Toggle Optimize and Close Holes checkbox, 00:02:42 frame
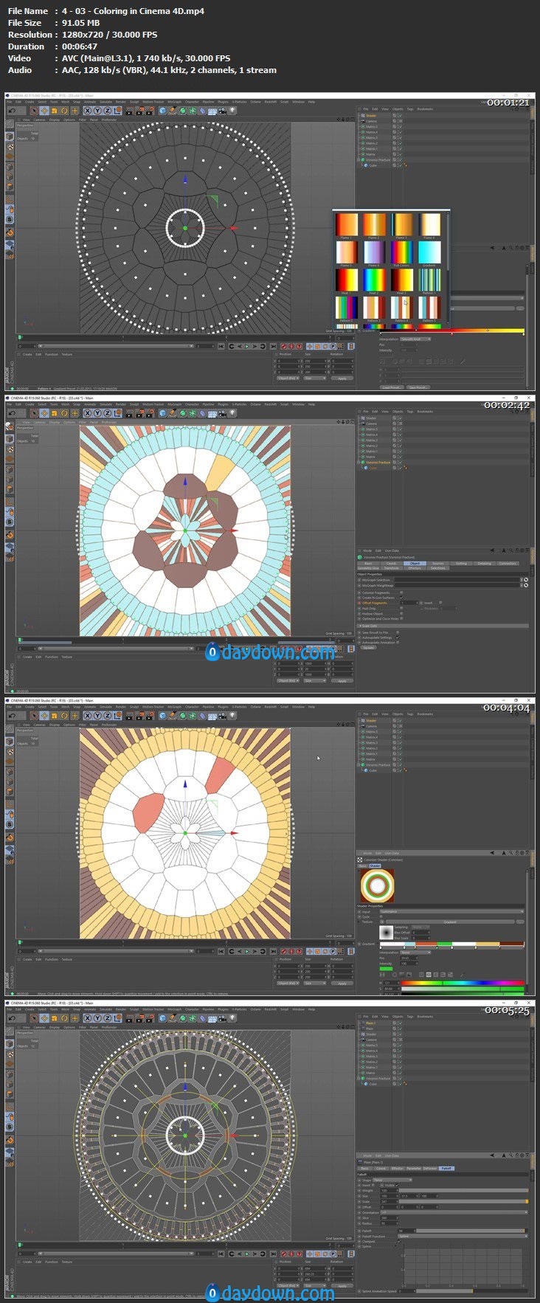Image resolution: width=540 pixels, height=1303 pixels. click(401, 618)
